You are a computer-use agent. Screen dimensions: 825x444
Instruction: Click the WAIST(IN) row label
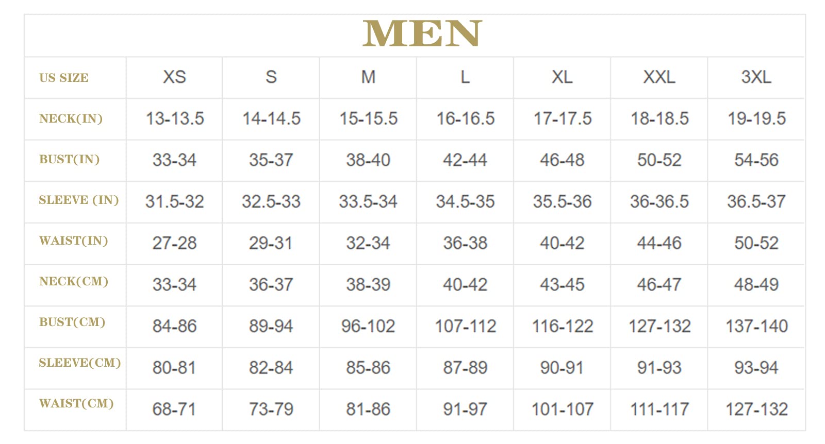pos(73,241)
